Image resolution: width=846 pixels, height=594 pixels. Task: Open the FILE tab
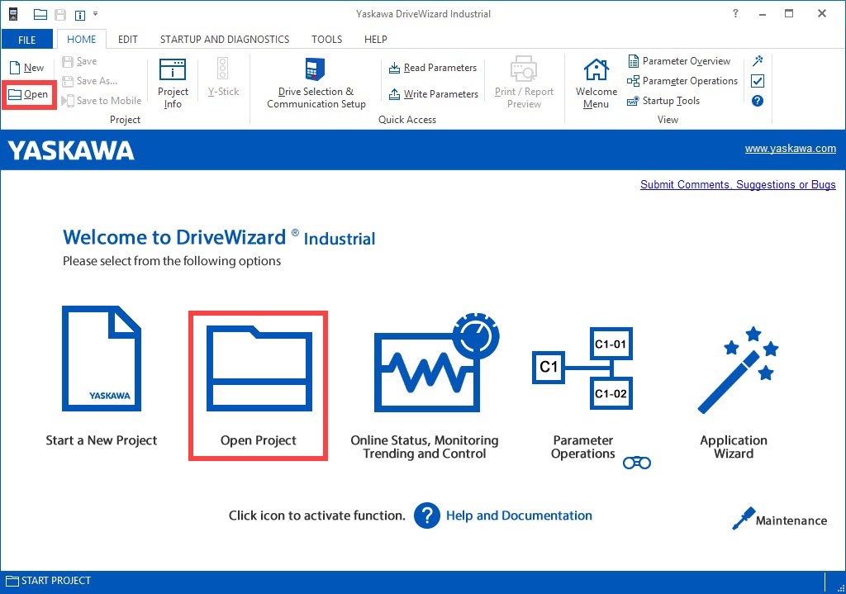point(27,40)
